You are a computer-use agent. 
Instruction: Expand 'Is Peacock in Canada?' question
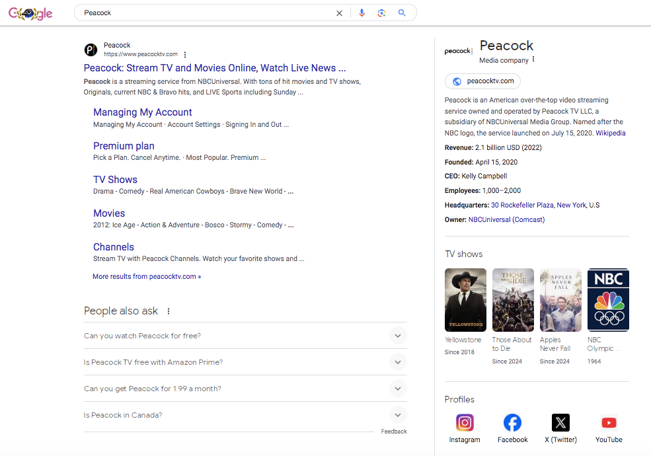click(x=245, y=415)
